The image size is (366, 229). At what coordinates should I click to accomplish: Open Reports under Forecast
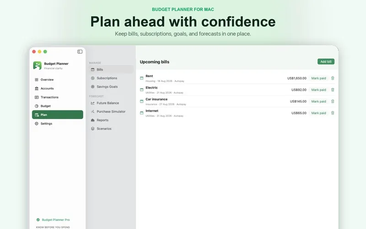[x=111, y=120]
